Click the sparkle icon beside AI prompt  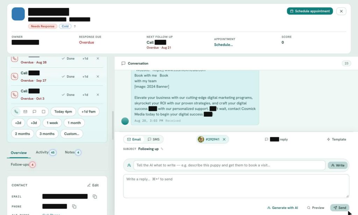coord(129,165)
